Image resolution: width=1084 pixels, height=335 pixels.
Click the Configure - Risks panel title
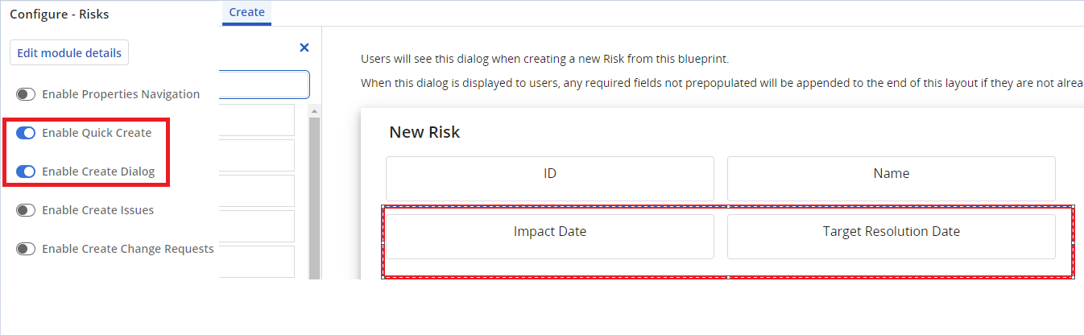pyautogui.click(x=59, y=14)
